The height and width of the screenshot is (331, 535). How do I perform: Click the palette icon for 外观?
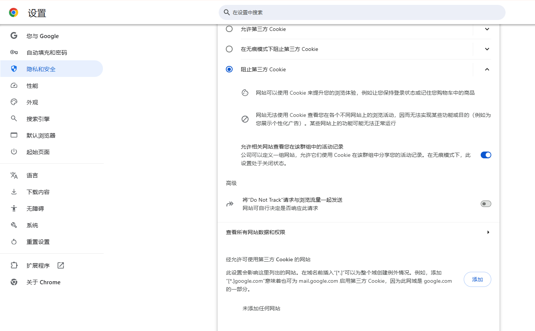[x=14, y=102]
